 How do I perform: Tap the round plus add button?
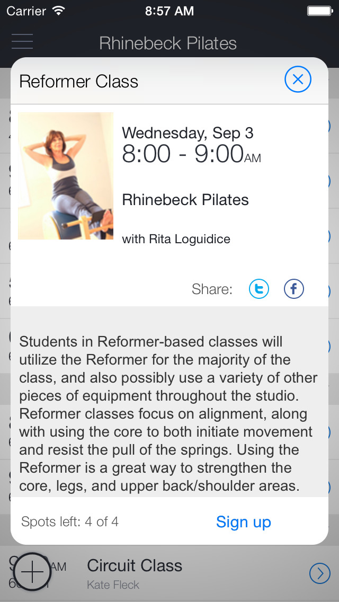click(32, 572)
